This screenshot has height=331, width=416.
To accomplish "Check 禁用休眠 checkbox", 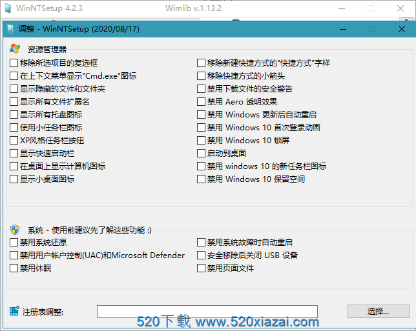I will point(14,268).
